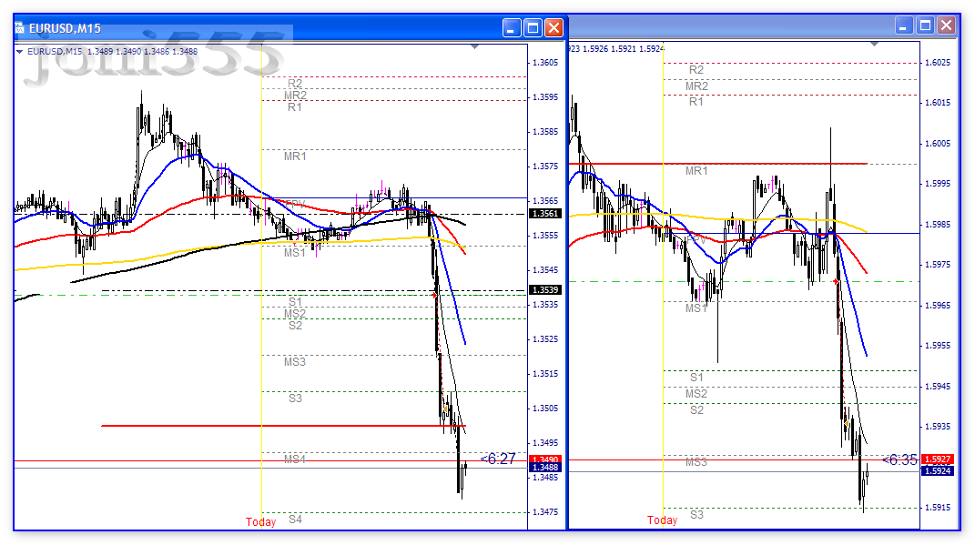
Task: Click the S3 pivot label in EURUSD chart
Action: (x=295, y=398)
